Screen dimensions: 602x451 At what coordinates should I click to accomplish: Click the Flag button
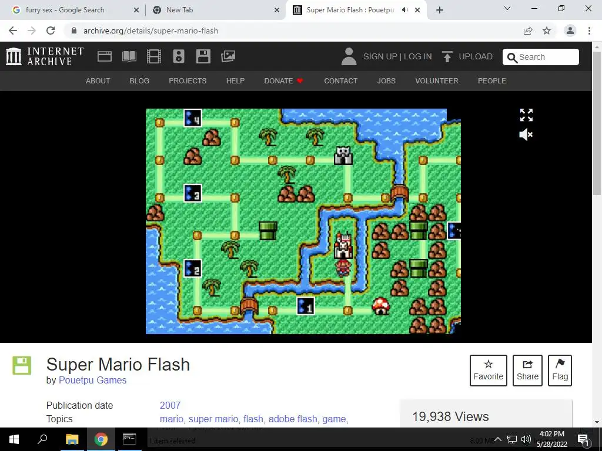pos(560,371)
